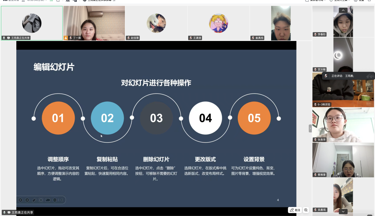
Task: Advance to next slide in presentation toolbar
Action: click(27, 200)
